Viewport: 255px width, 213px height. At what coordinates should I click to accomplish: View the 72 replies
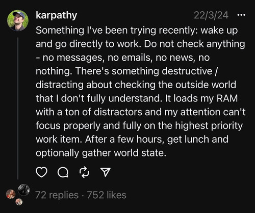pos(57,195)
